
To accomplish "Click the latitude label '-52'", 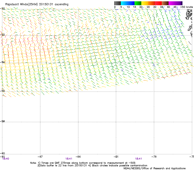I will pyautogui.click(x=2, y=35).
